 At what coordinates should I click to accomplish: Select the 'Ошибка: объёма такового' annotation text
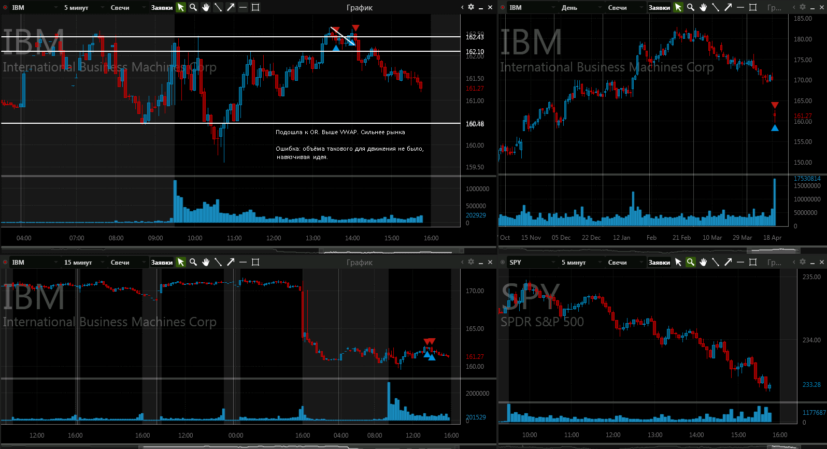tap(350, 153)
